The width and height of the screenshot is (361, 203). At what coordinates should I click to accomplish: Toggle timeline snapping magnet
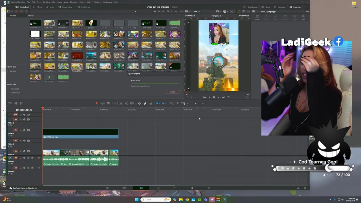(139, 103)
